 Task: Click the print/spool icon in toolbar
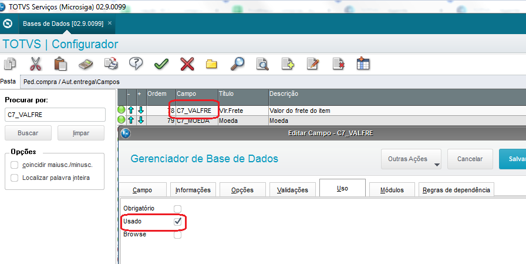111,64
